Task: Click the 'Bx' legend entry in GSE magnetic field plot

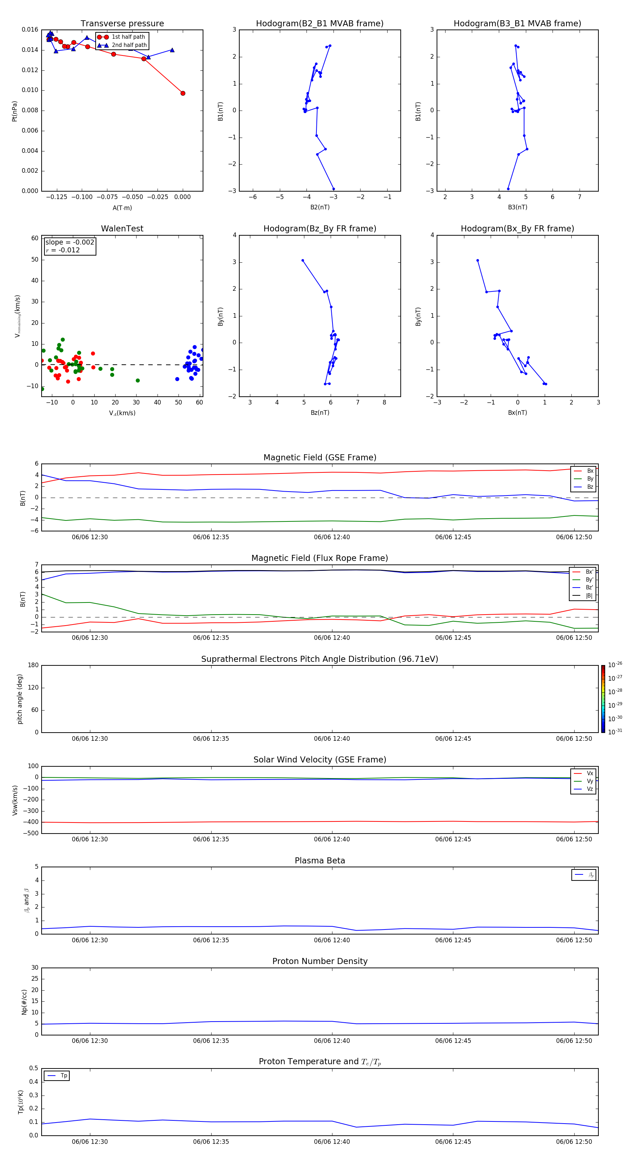Action: click(x=583, y=471)
